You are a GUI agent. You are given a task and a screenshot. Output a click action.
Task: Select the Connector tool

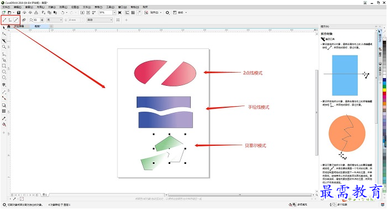(4, 98)
